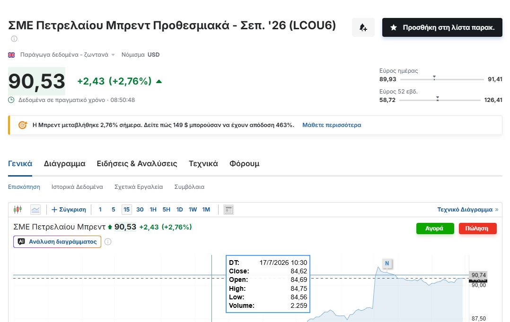Image resolution: width=510 pixels, height=322 pixels.
Task: Click info icon next to chart analysis
Action: point(108,242)
